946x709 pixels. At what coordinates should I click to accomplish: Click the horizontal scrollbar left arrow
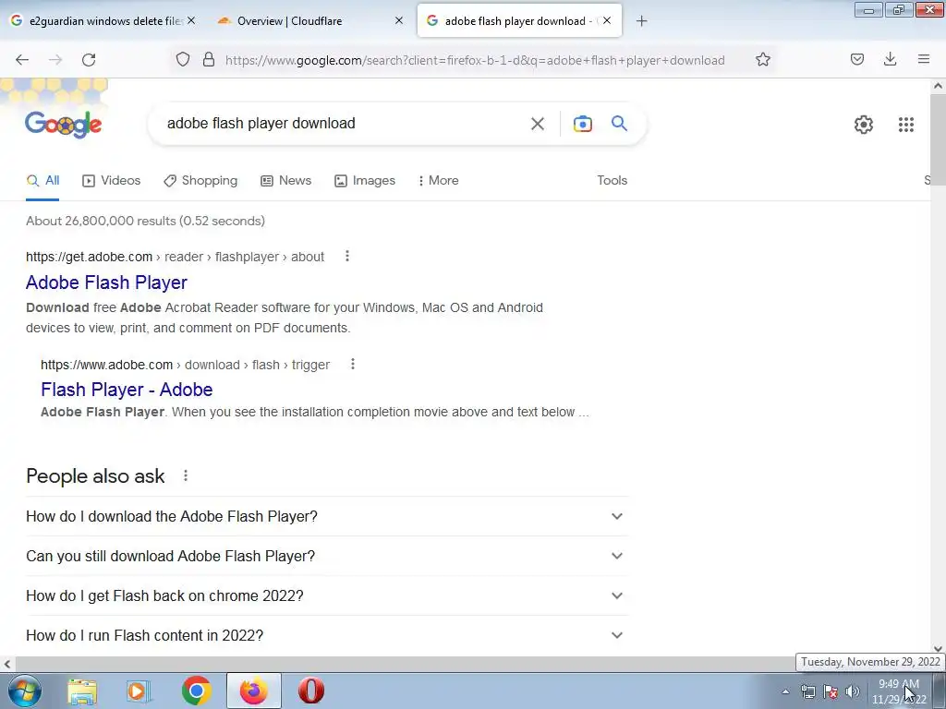tap(6, 664)
